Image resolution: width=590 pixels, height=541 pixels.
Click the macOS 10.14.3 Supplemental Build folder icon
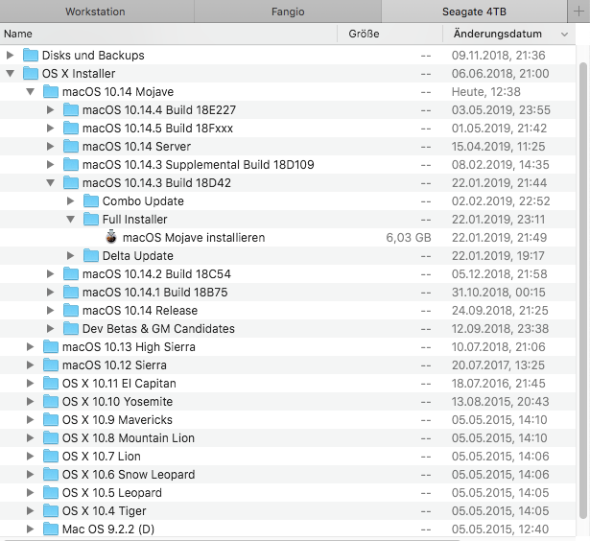(71, 164)
